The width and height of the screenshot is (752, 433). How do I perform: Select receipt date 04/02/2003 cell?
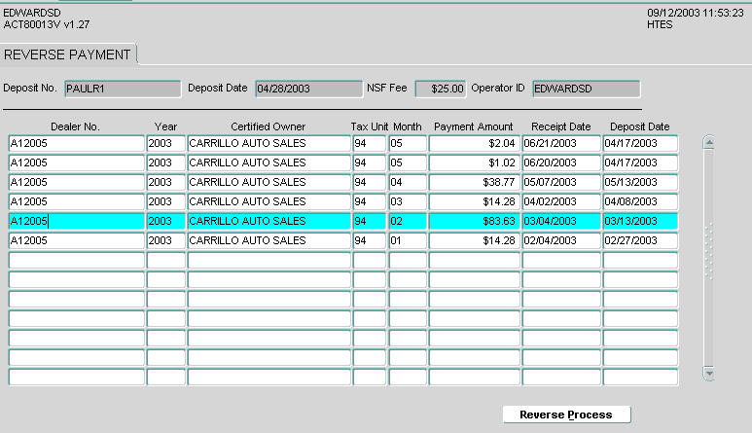(x=560, y=201)
